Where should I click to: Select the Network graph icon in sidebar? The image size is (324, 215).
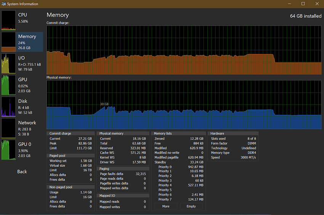pos(8,128)
